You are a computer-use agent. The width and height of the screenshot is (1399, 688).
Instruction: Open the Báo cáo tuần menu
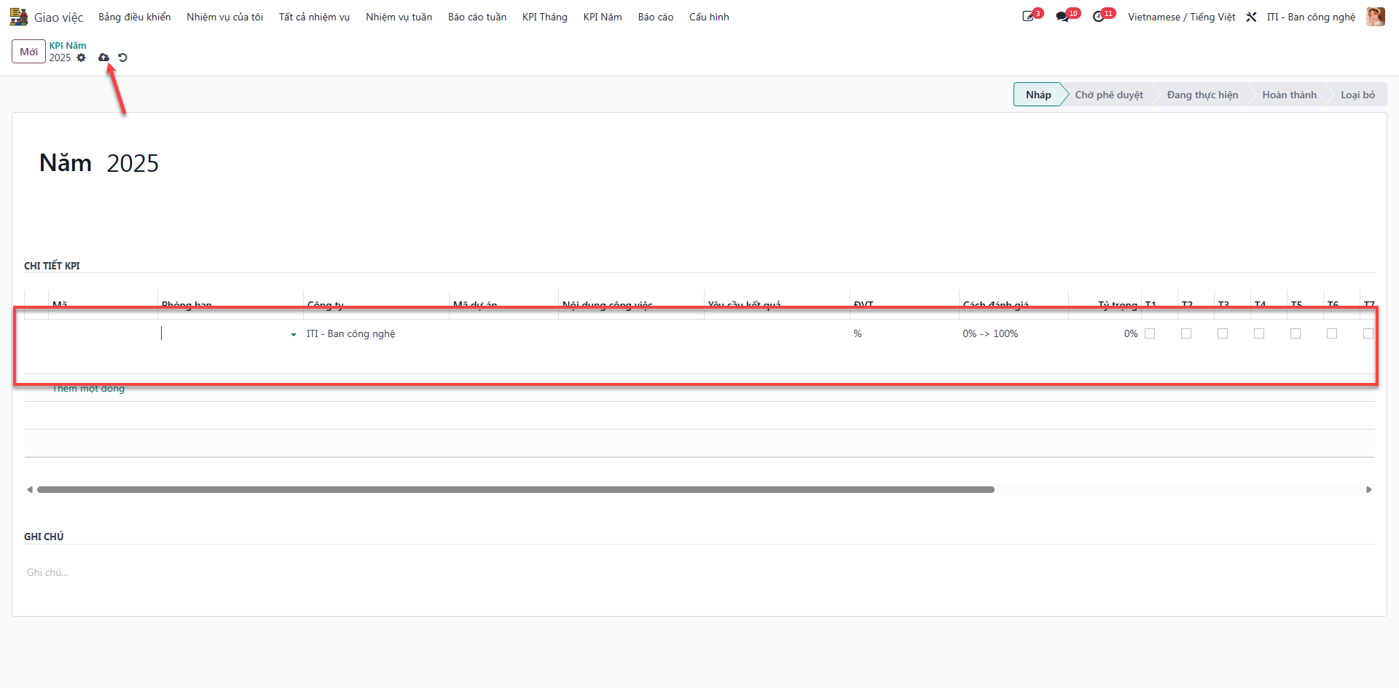coord(477,17)
